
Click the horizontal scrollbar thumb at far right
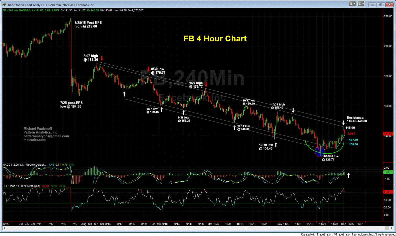tap(387, 228)
